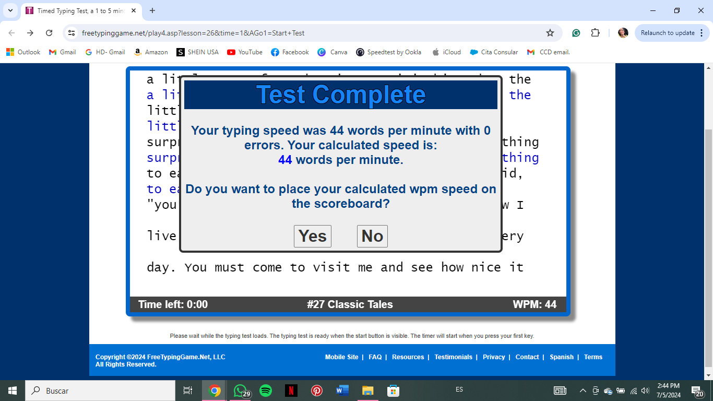Reload the current page
The width and height of the screenshot is (713, 401).
click(x=49, y=33)
